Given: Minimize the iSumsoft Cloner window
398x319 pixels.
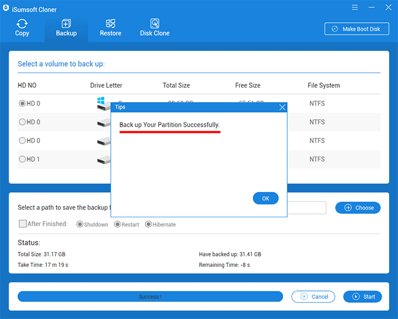Looking at the screenshot, I should 372,8.
